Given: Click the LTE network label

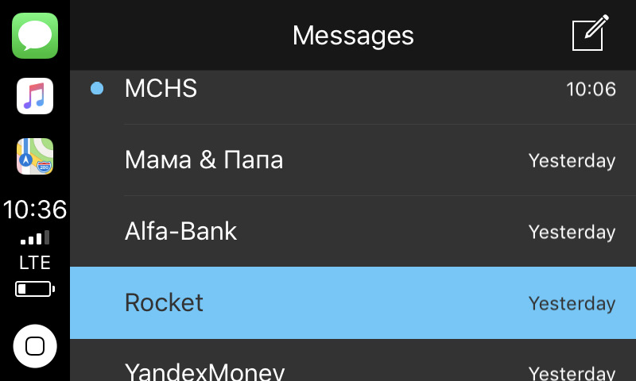Looking at the screenshot, I should pyautogui.click(x=35, y=263).
